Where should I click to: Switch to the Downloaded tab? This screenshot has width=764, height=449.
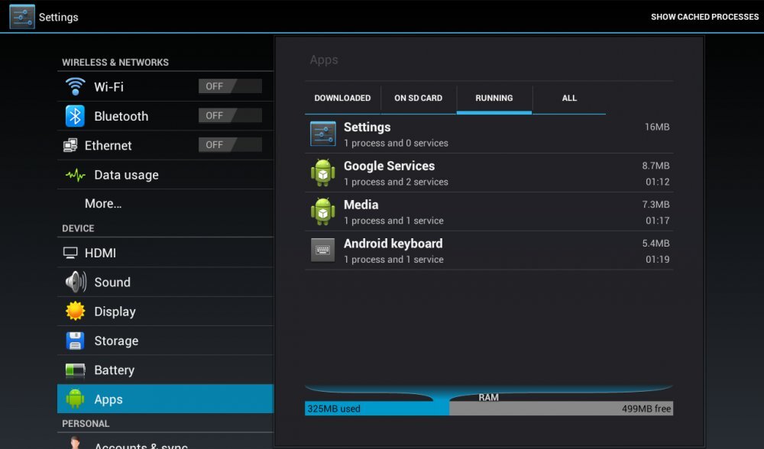pyautogui.click(x=342, y=98)
